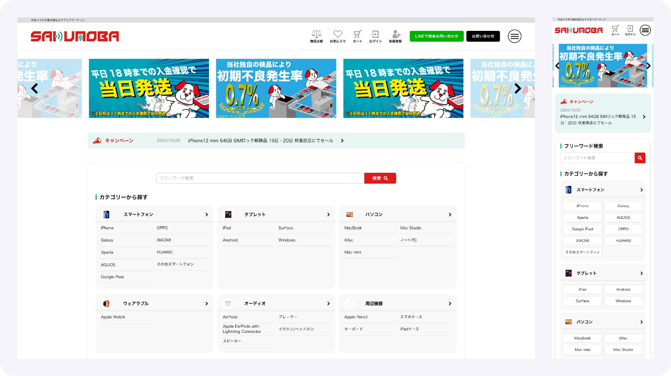Click mobile view 初期不良発生率 banner
671x376 pixels.
(603, 66)
